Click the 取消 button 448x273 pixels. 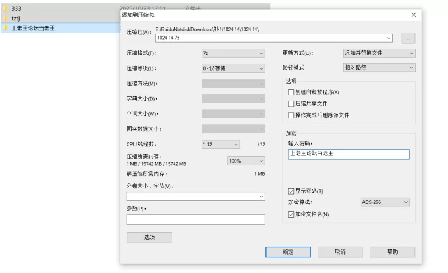340,252
